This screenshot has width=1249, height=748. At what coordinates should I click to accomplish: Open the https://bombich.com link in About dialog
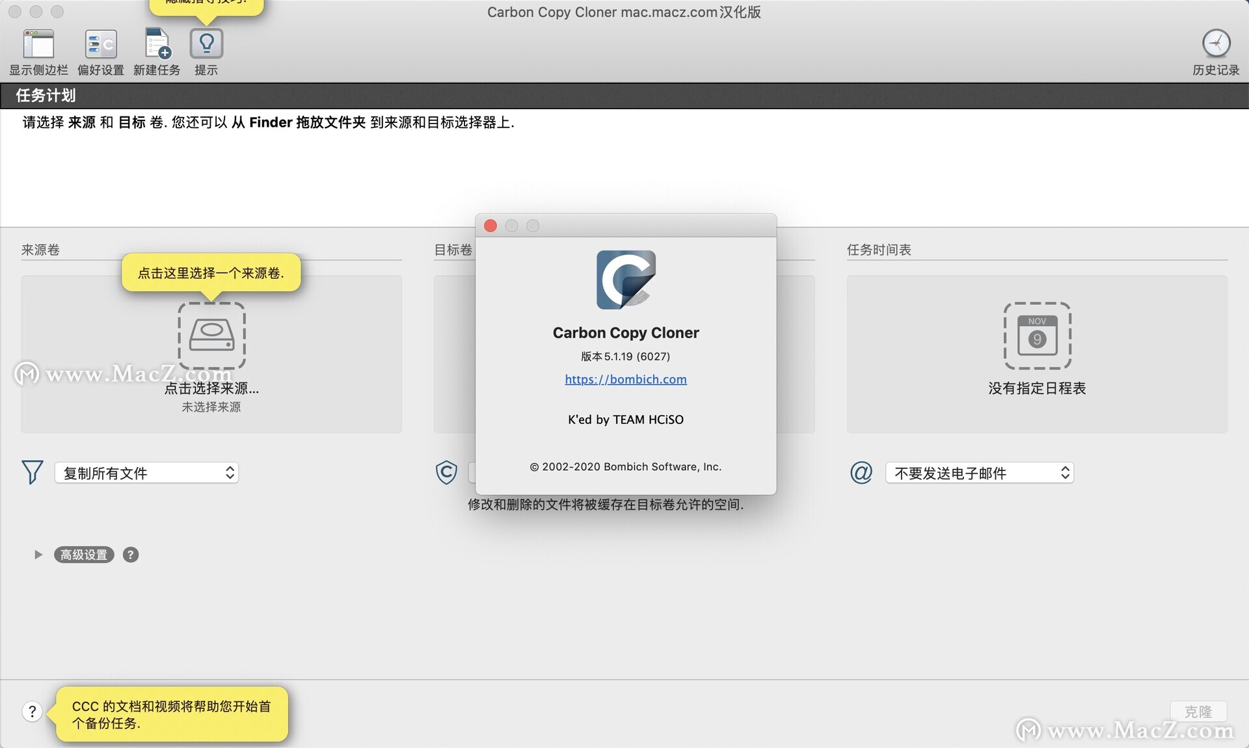tap(626, 379)
